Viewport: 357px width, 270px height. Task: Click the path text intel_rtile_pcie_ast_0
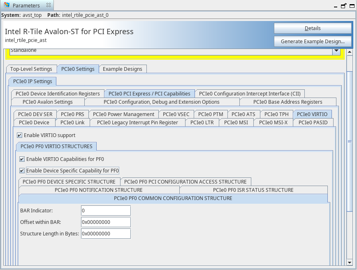[85, 15]
